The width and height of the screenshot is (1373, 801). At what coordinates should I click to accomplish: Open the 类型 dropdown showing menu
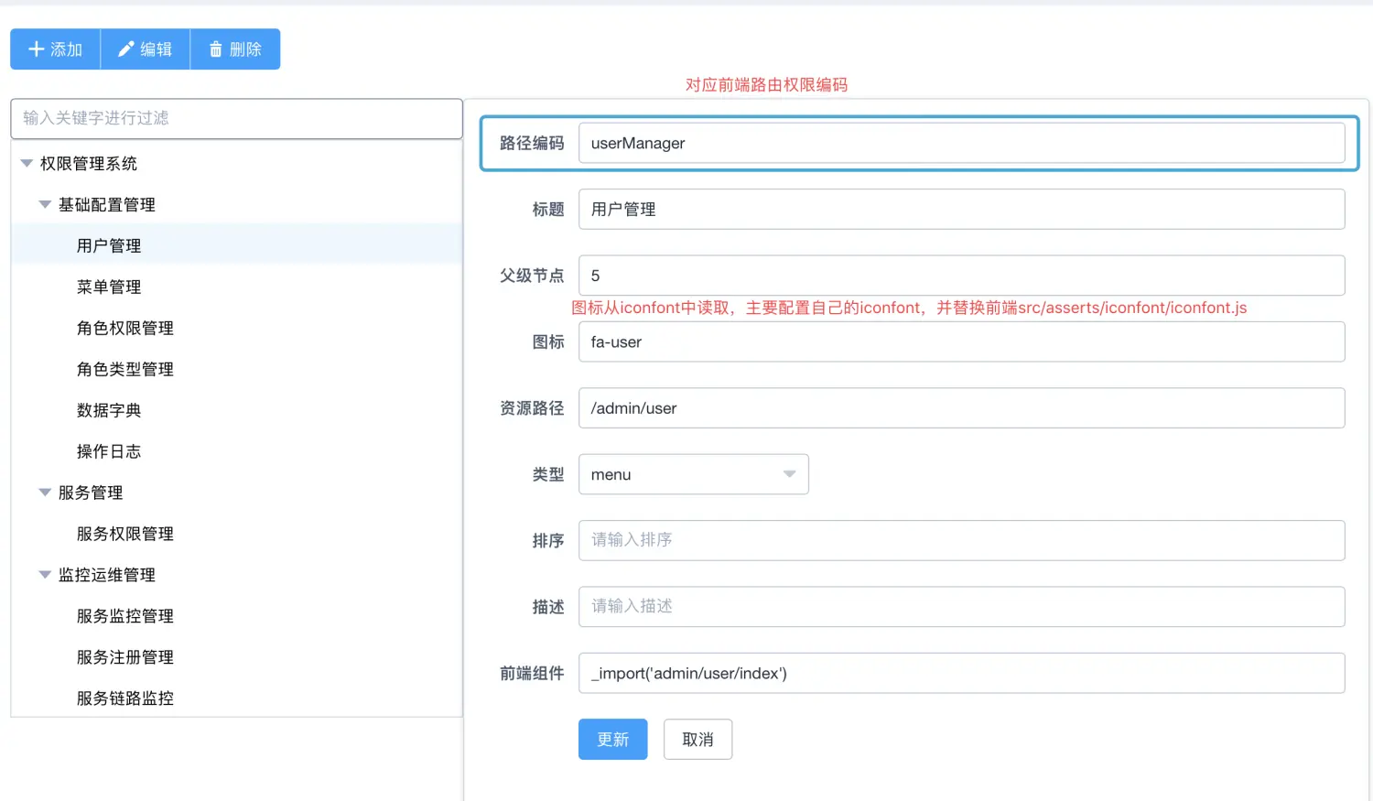point(694,474)
